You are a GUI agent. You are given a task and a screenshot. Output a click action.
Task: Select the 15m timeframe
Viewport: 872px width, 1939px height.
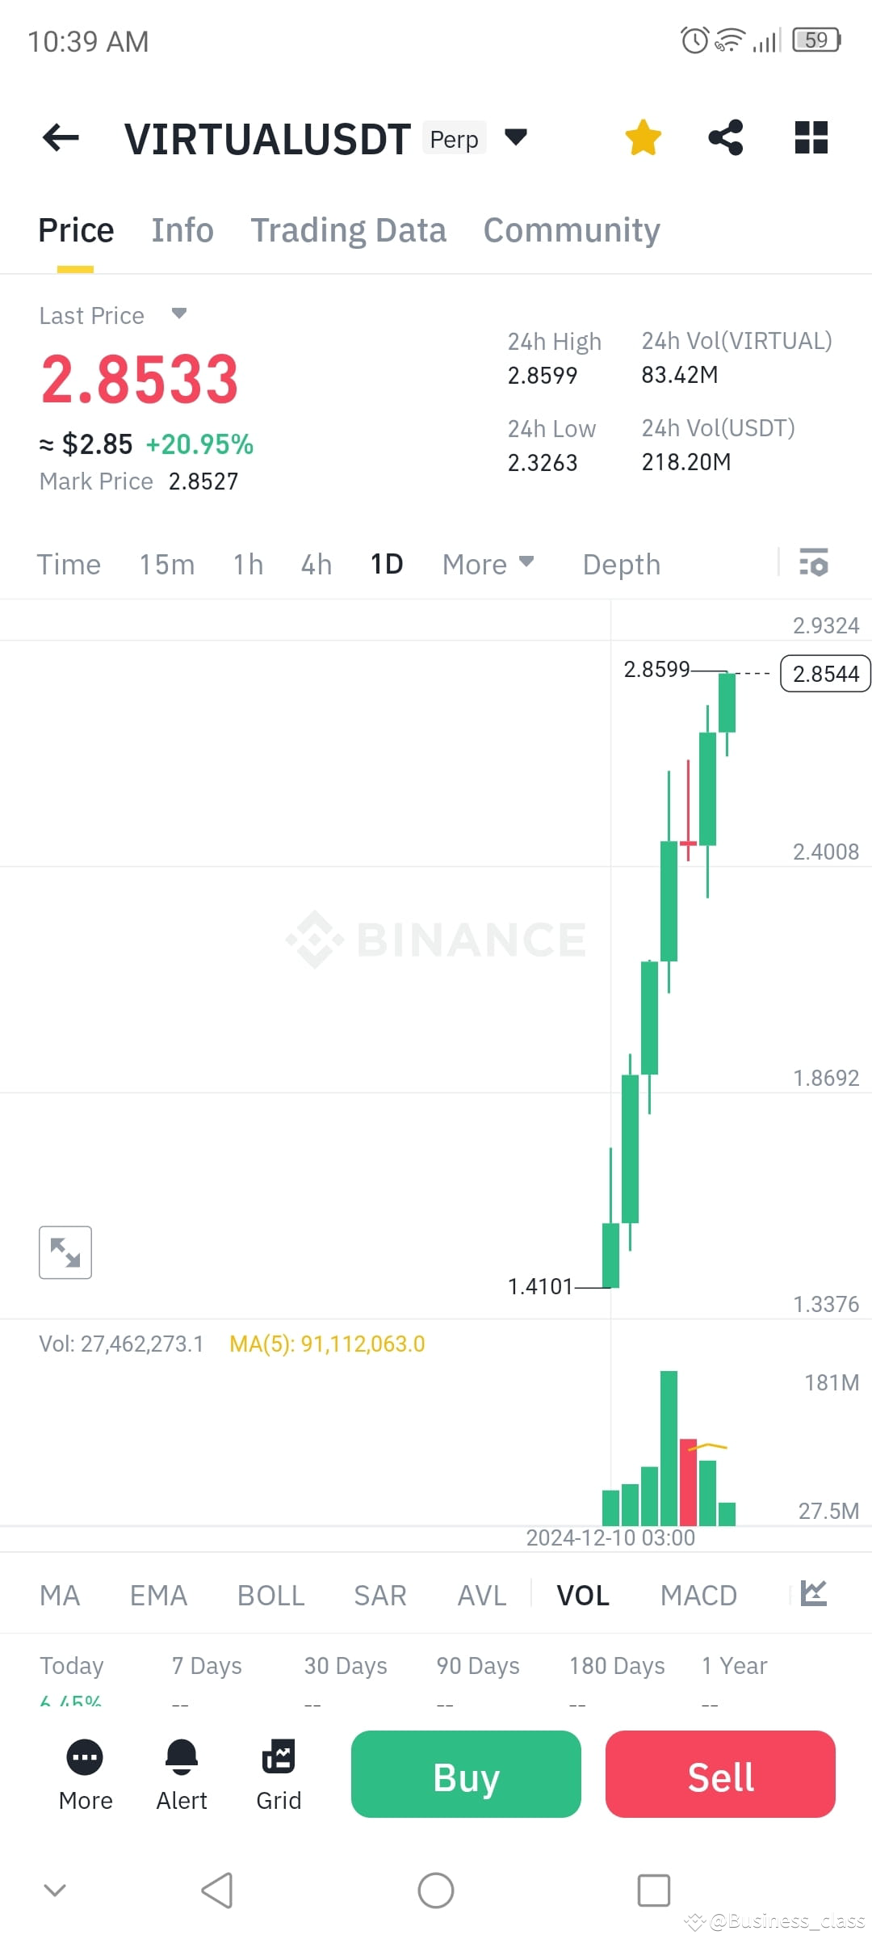point(166,563)
